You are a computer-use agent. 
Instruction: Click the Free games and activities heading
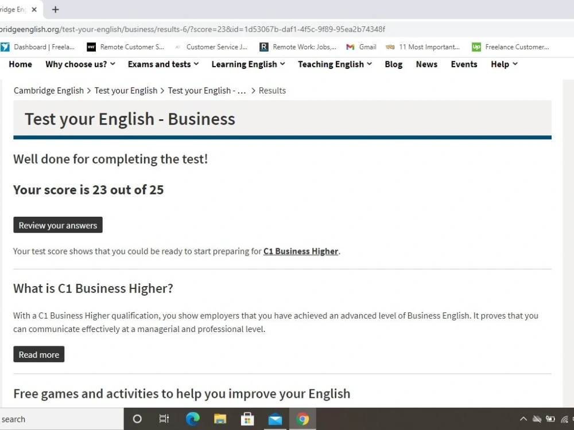182,394
